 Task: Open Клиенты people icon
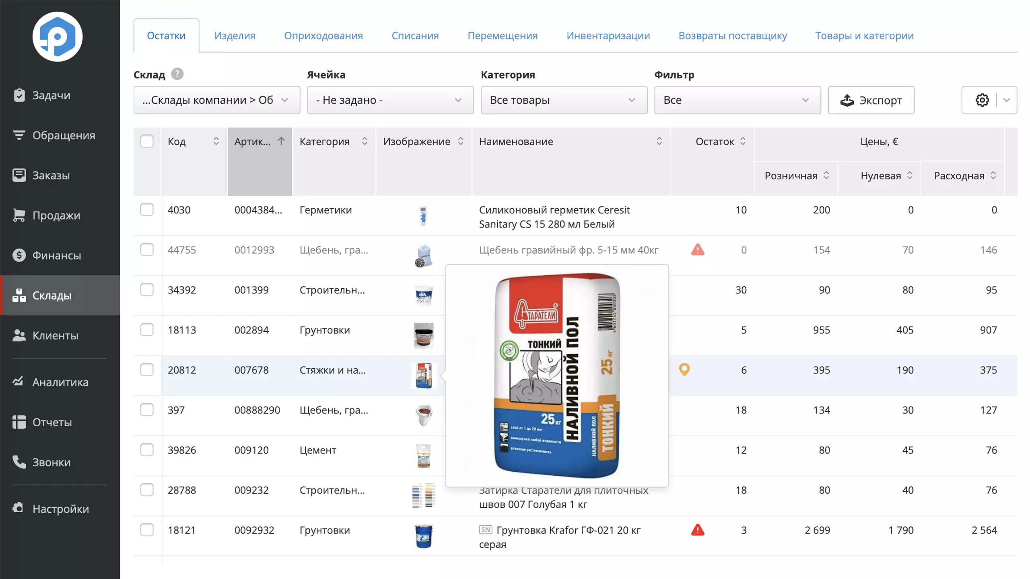[19, 335]
